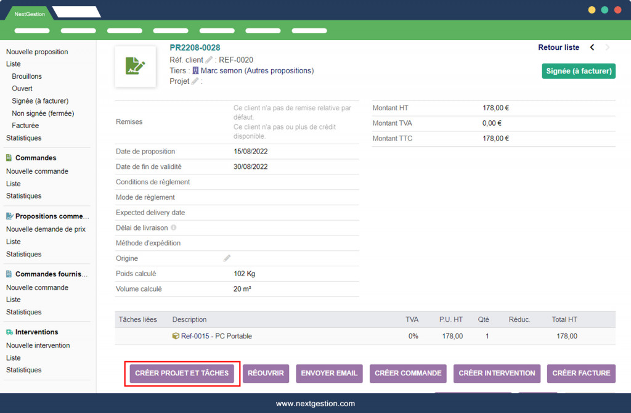This screenshot has height=413, width=631.
Task: Click the edit pencil for Origine
Action: [227, 258]
